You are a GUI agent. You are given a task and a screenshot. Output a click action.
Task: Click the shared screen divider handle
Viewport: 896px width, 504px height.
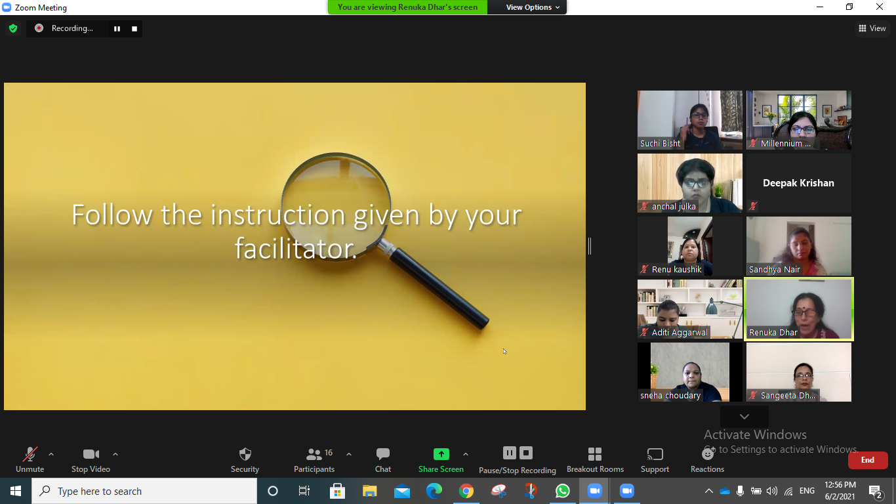point(590,246)
